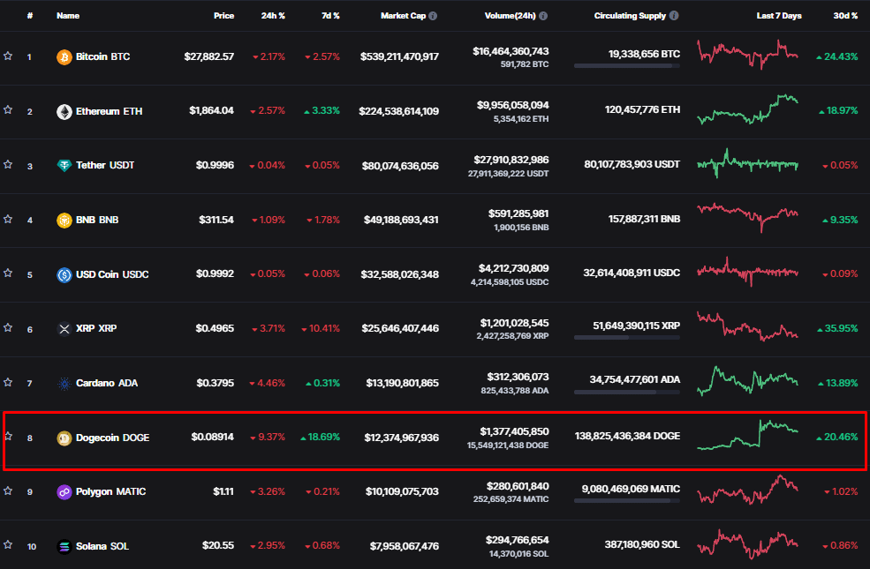
Task: Sort by the Name column header
Action: (x=68, y=16)
